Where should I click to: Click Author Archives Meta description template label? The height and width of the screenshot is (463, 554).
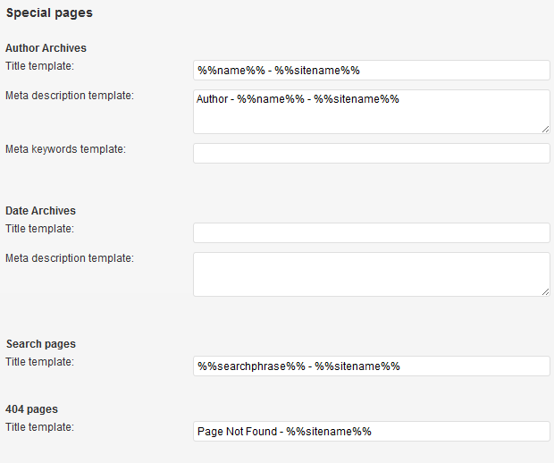70,95
